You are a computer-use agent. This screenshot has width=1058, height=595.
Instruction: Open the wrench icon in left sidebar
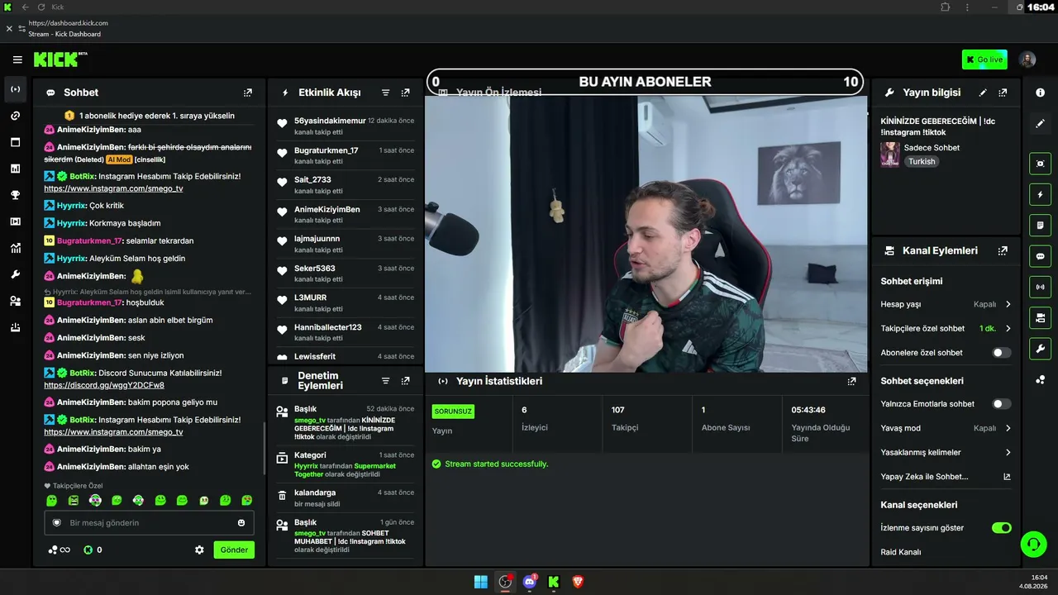[x=15, y=274]
